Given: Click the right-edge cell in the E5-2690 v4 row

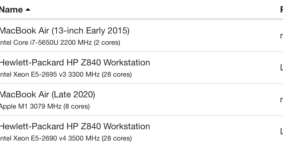Looking at the screenshot, I should [281, 132].
